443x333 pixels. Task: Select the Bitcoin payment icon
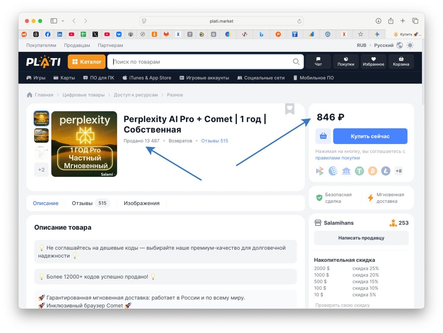[x=372, y=171]
